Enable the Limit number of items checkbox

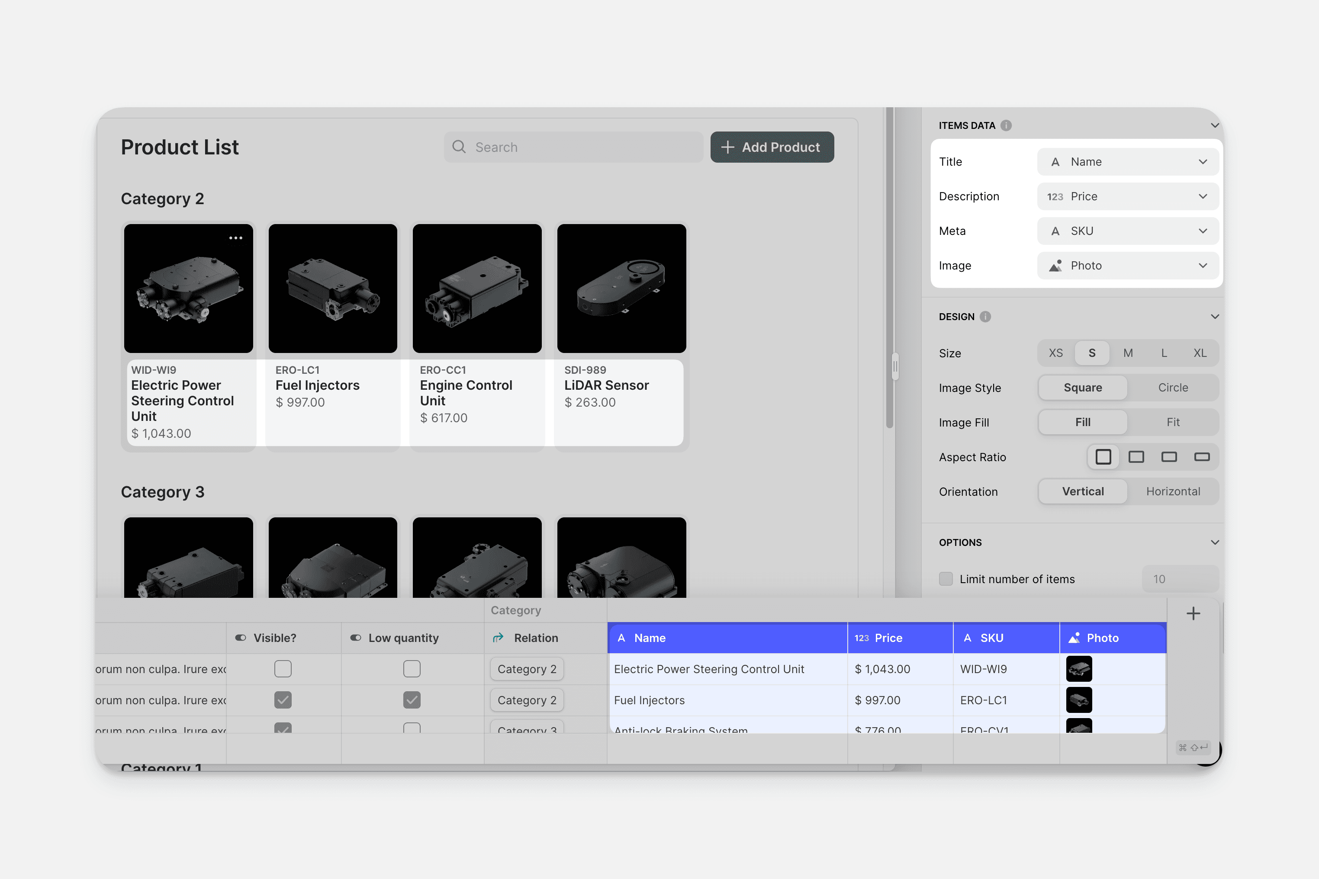click(x=946, y=578)
